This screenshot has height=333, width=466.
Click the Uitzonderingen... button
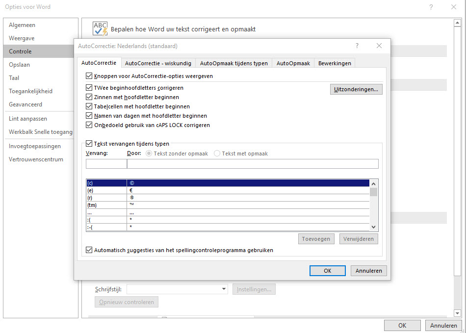(356, 89)
